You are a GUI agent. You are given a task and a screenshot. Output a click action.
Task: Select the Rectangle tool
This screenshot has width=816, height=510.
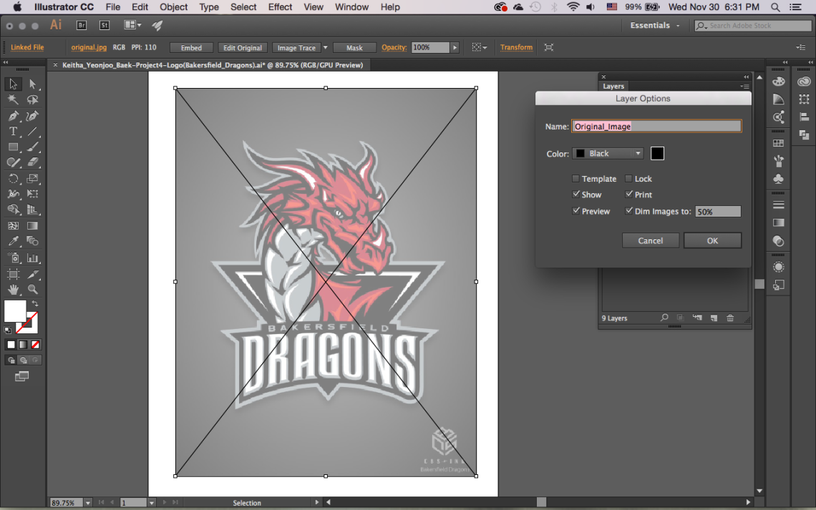pyautogui.click(x=13, y=147)
